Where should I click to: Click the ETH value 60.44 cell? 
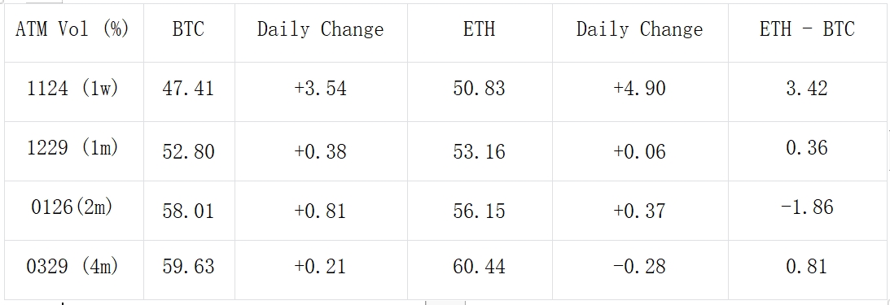click(480, 270)
